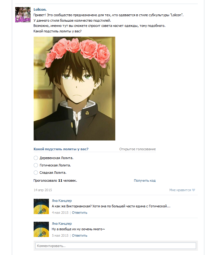Open the anime boy flower crown image
The width and height of the screenshot is (207, 255).
pos(74,89)
